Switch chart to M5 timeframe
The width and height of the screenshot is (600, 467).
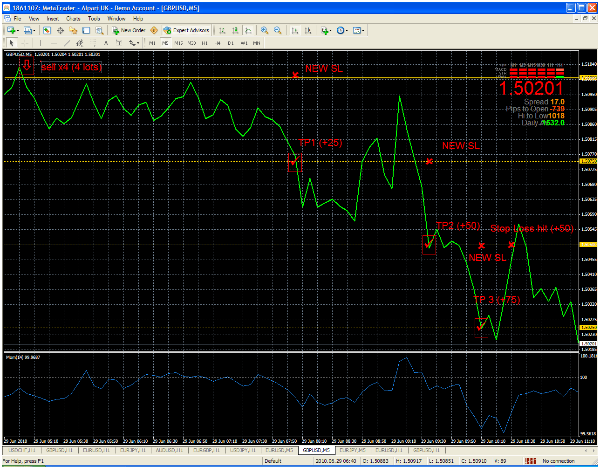(x=165, y=43)
